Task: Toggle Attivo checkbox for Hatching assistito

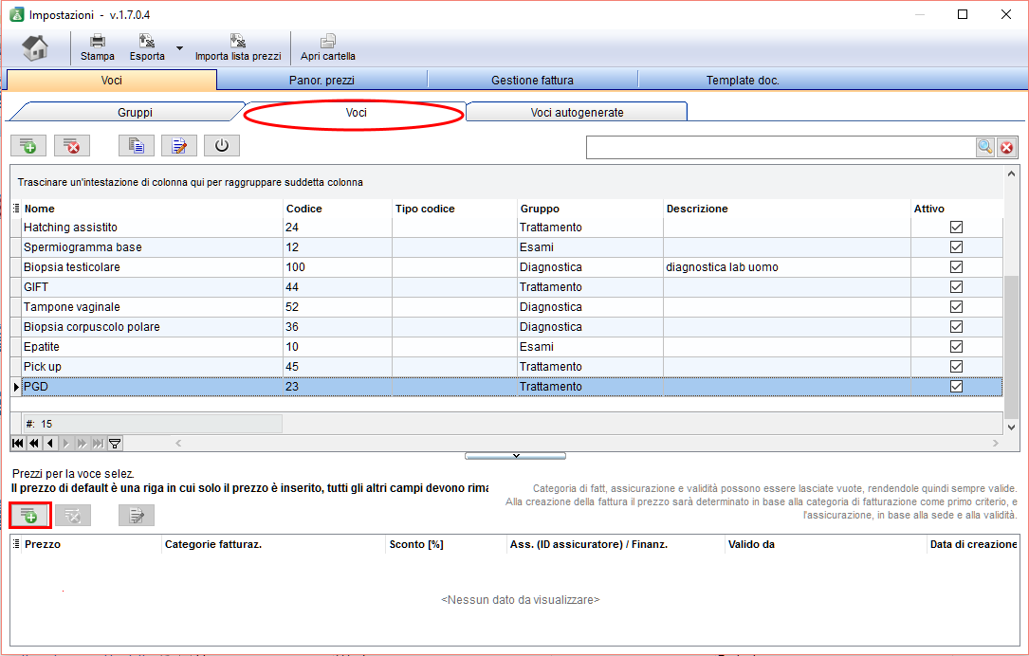Action: [x=956, y=227]
